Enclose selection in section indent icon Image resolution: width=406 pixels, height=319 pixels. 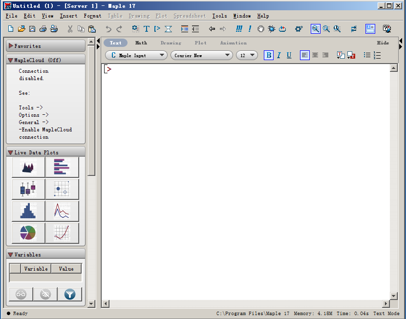tap(185, 29)
